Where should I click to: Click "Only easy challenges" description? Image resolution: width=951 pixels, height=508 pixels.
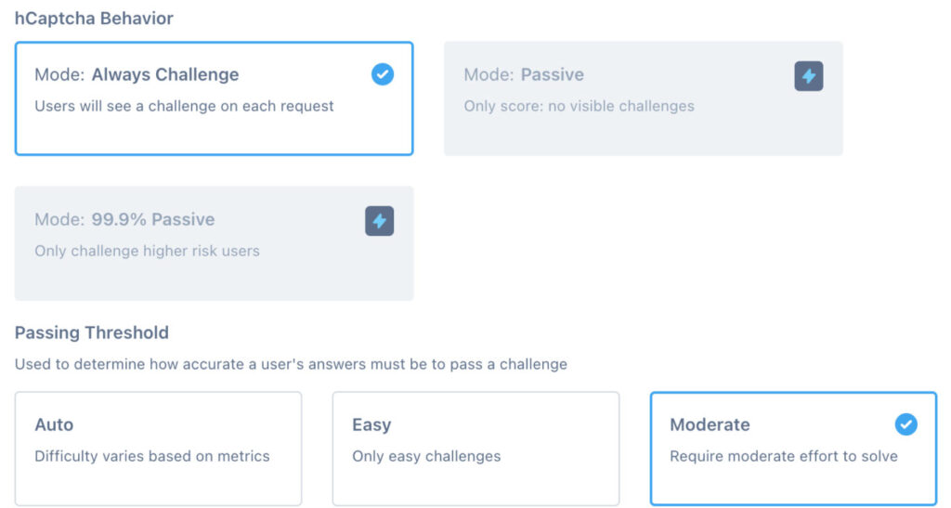click(426, 456)
